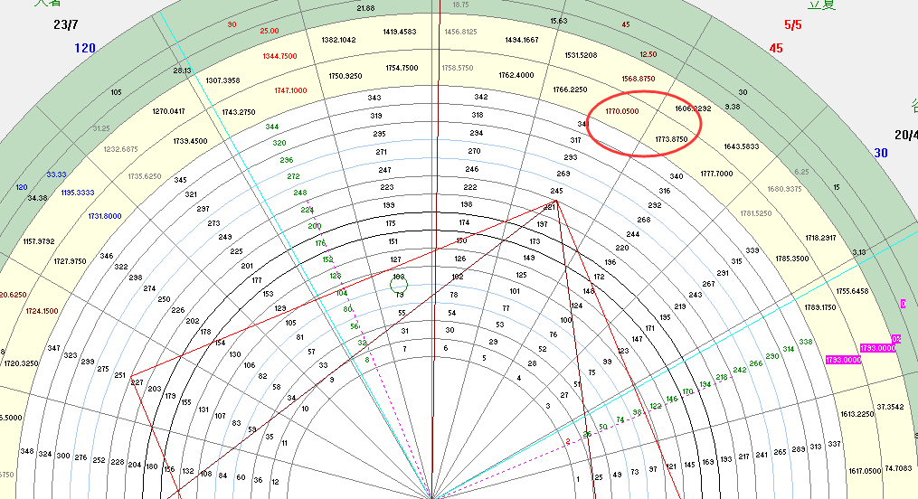Click the large blue 120 degree label
The height and width of the screenshot is (499, 918).
click(x=85, y=48)
